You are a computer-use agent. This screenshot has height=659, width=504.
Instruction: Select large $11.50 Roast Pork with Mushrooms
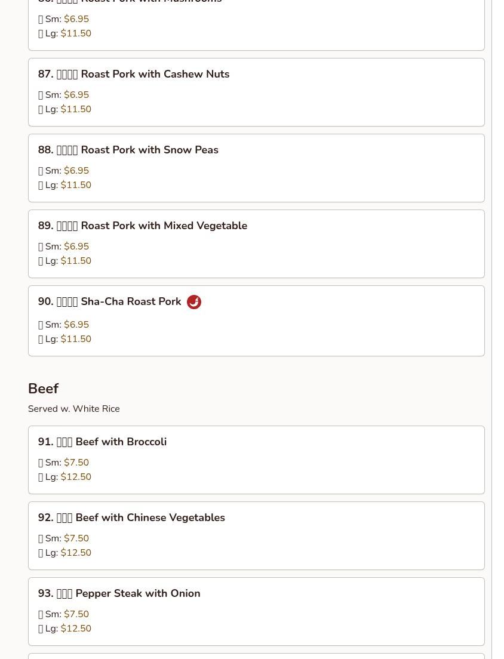click(x=64, y=33)
